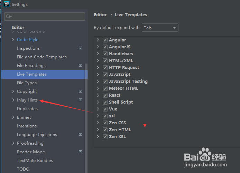The image size is (240, 173).
Task: Open the Intentions settings page
Action: coord(27,126)
